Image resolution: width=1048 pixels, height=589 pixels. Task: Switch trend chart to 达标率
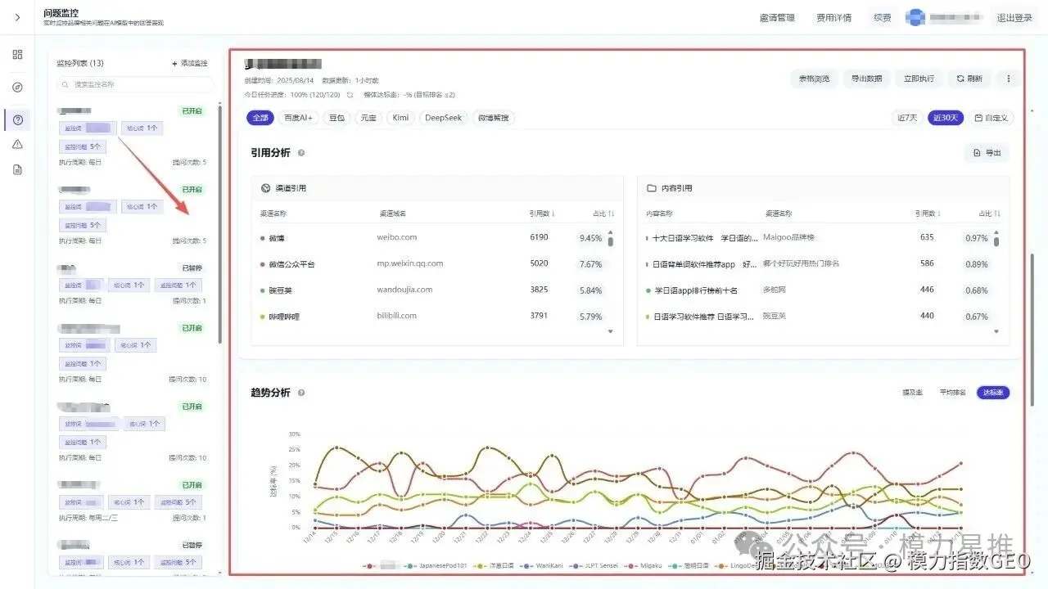993,393
